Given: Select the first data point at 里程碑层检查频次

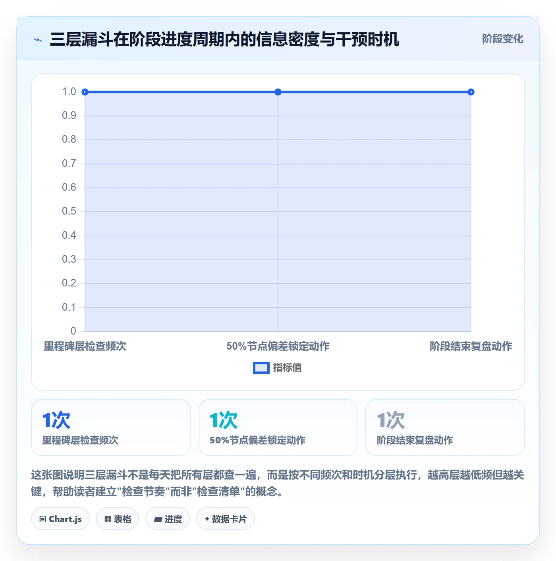Looking at the screenshot, I should click(x=85, y=92).
